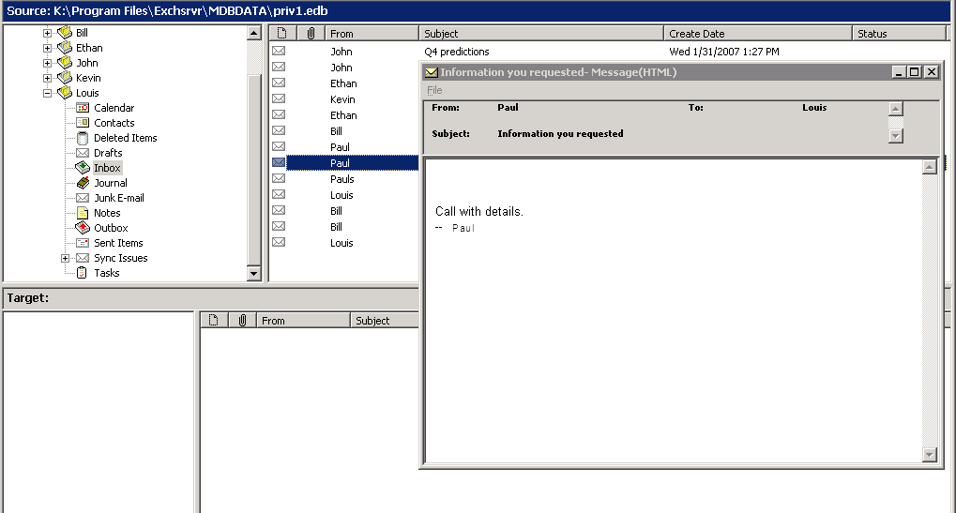Viewport: 956px width, 513px height.
Task: Open the Calendar folder icon under Louis
Action: (x=83, y=108)
